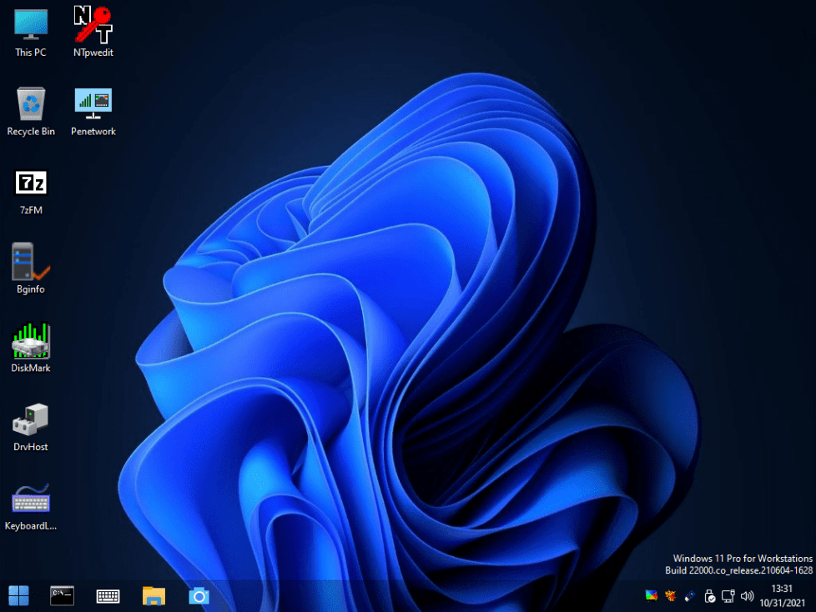The image size is (816, 612).
Task: Launch Penetwork from the desktop
Action: tap(93, 103)
